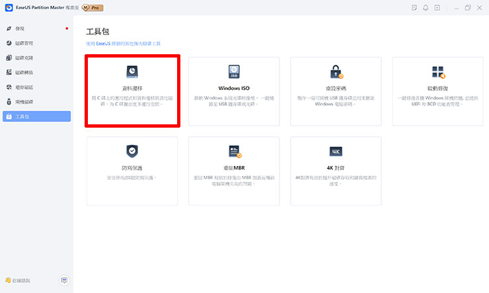489x293 pixels.
Task: Open the Disk Converter sidebar item
Action: 36,72
